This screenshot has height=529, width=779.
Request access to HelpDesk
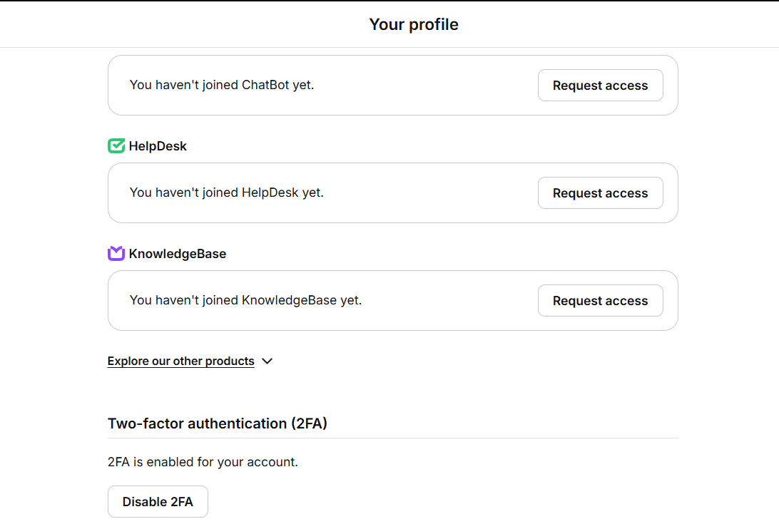tap(600, 193)
